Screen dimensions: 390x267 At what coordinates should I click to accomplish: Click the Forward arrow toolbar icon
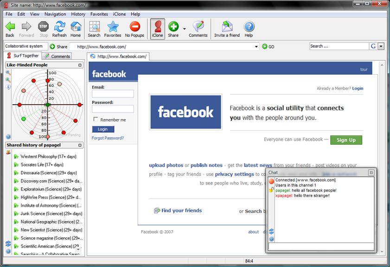point(26,29)
